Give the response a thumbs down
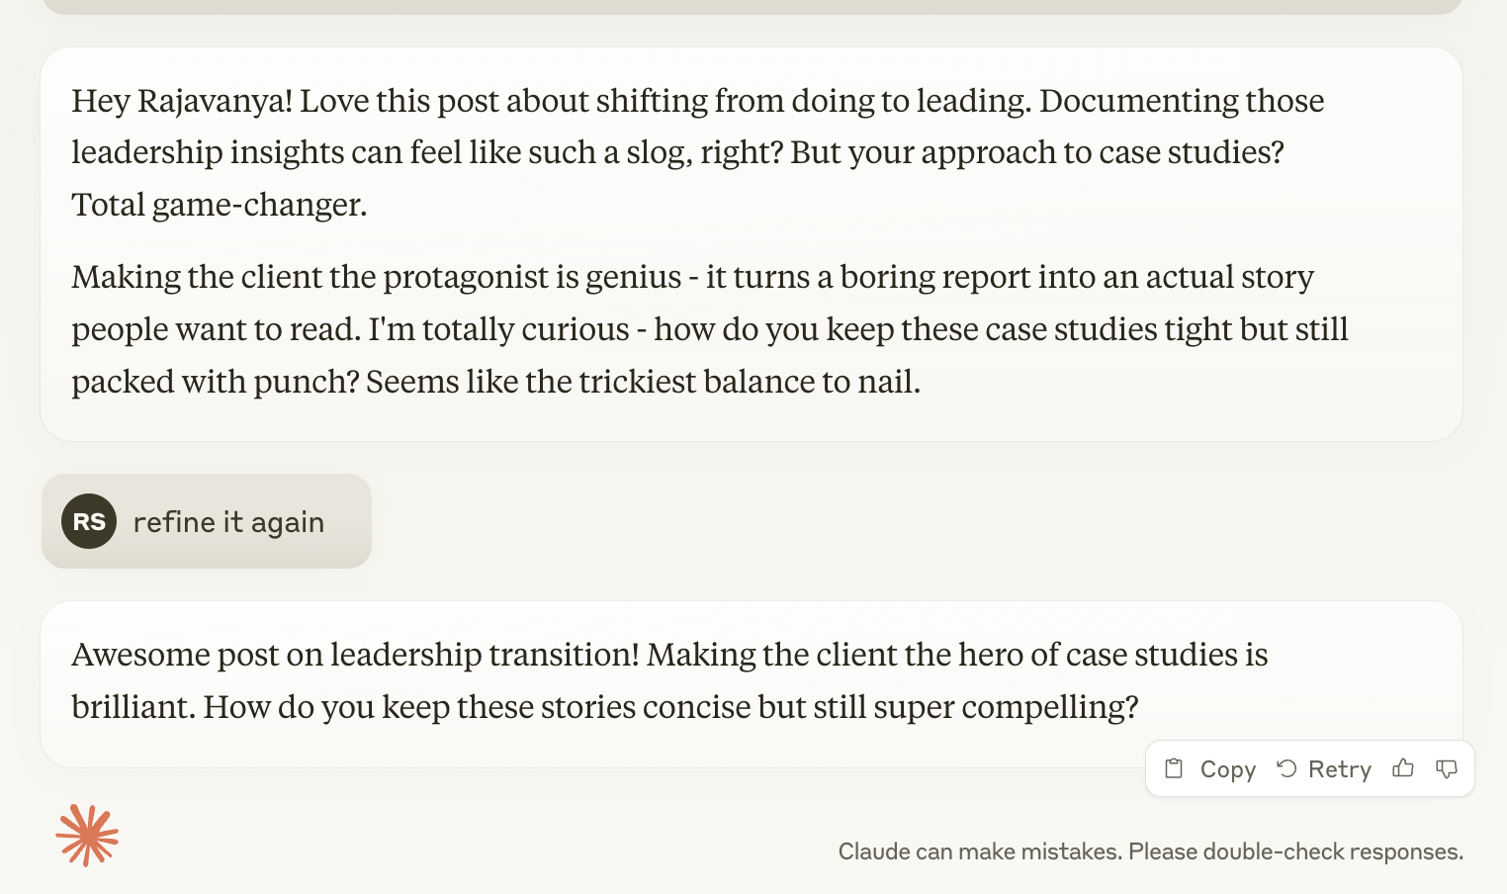The image size is (1507, 894). [x=1447, y=768]
